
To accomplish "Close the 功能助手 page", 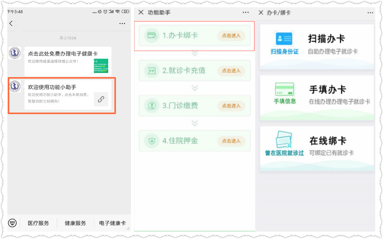I will point(141,12).
